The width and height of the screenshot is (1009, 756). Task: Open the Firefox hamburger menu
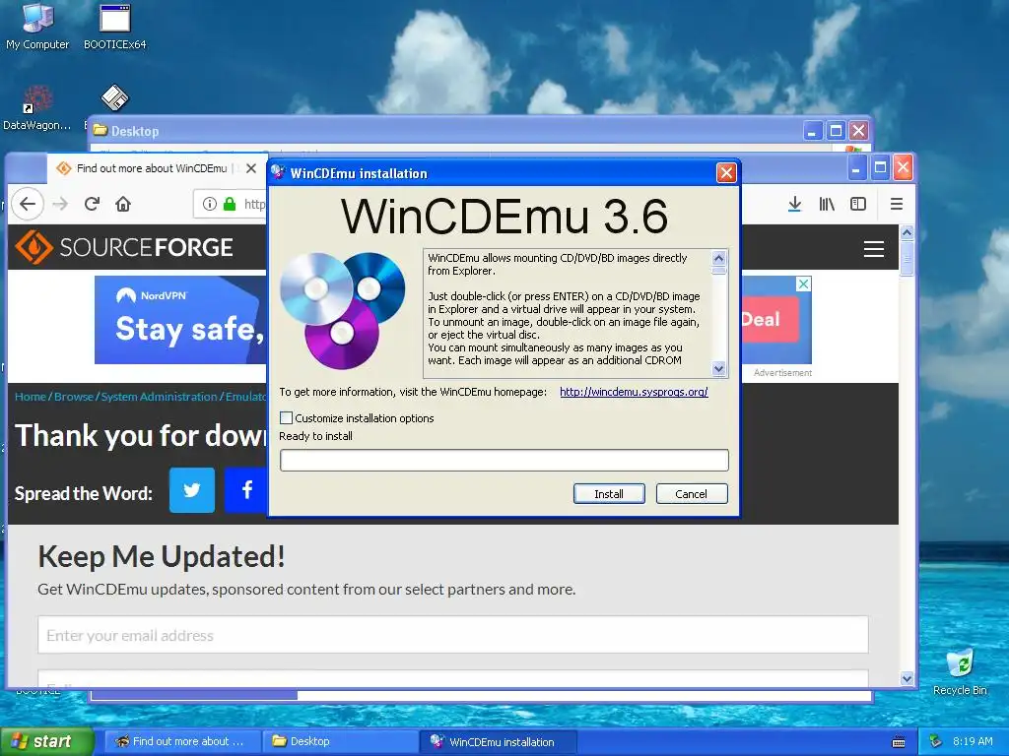point(897,205)
